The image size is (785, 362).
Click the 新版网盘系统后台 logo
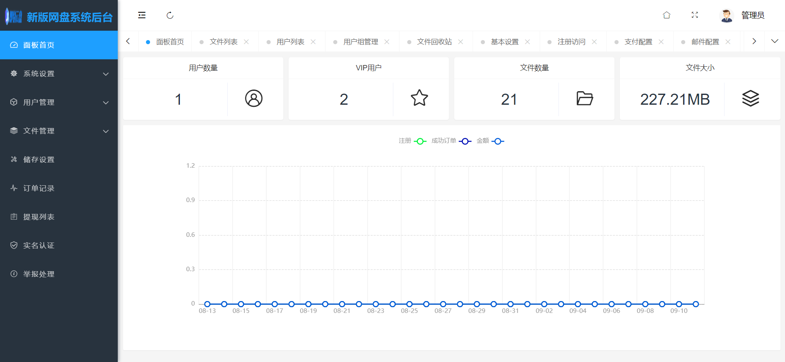[x=59, y=17]
